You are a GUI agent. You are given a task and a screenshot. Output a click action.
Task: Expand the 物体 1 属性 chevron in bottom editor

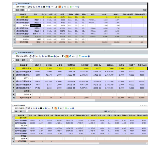click(13, 111)
